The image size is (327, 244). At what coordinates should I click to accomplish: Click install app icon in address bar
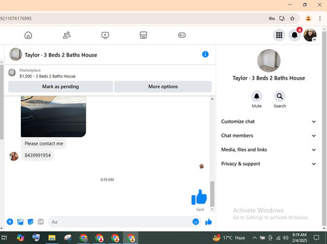pos(282,18)
